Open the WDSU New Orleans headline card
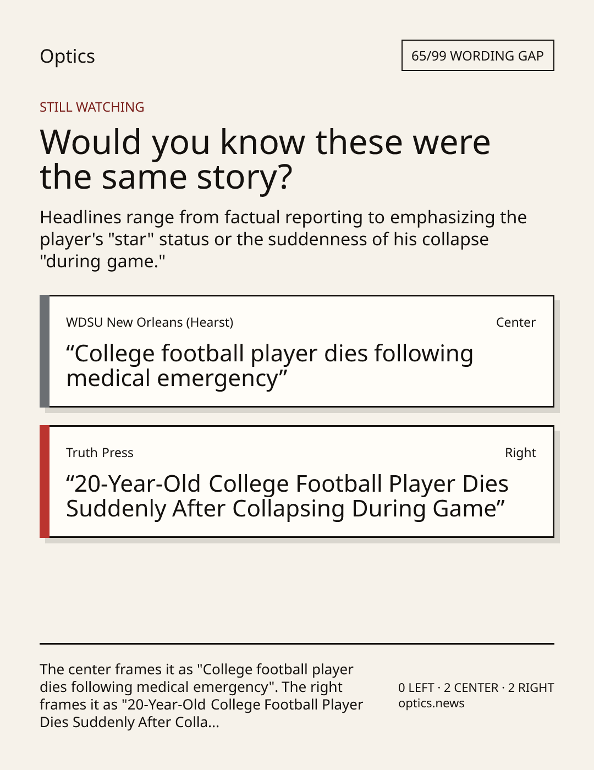This screenshot has height=770, width=594. (297, 351)
